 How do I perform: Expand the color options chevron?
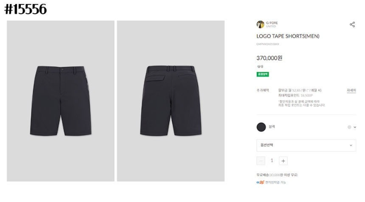[x=355, y=127]
